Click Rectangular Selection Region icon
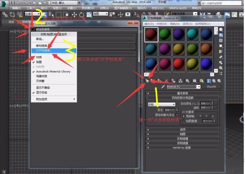245x174 pixels. pyautogui.click(x=58, y=15)
